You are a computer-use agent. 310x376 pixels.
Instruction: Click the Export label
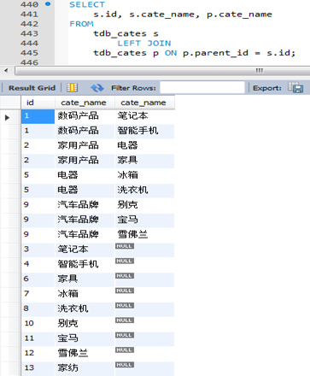267,88
